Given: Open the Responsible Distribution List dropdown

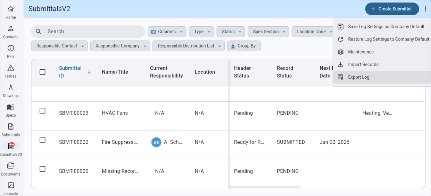Looking at the screenshot, I should [189, 46].
